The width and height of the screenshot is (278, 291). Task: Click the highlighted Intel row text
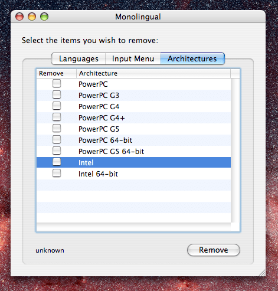[x=86, y=163]
